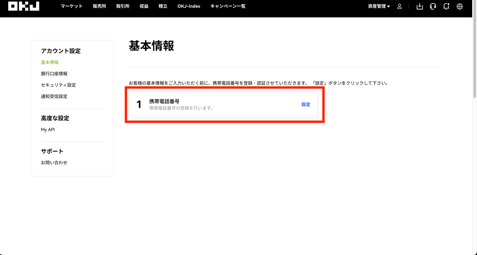The image size is (477, 255).
Task: Go to セキュリティ設定
Action: click(58, 85)
